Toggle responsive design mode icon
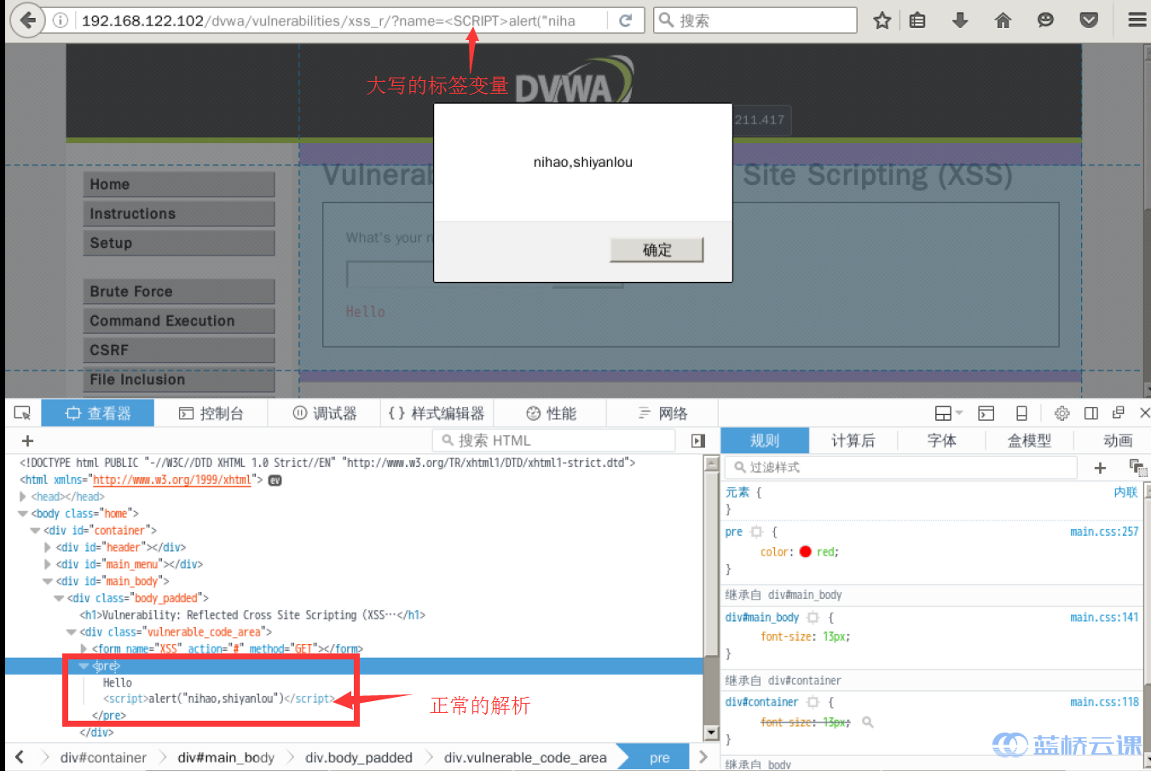 pos(1021,413)
